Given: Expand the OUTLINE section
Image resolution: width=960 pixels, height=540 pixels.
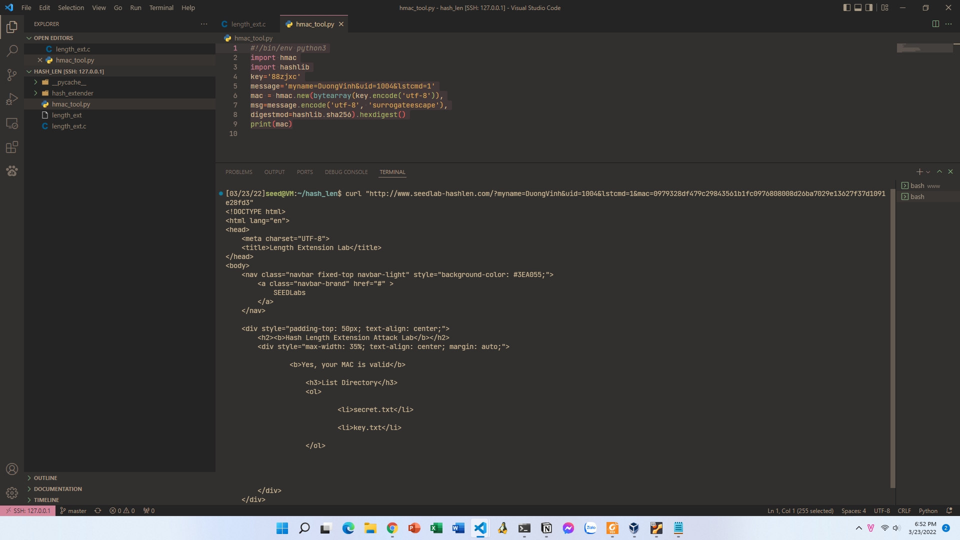Looking at the screenshot, I should pos(45,478).
